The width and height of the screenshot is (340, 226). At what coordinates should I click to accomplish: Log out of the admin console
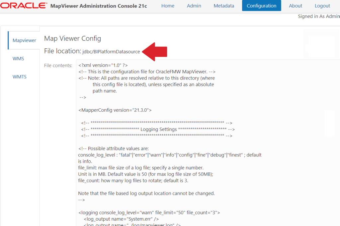point(322,6)
